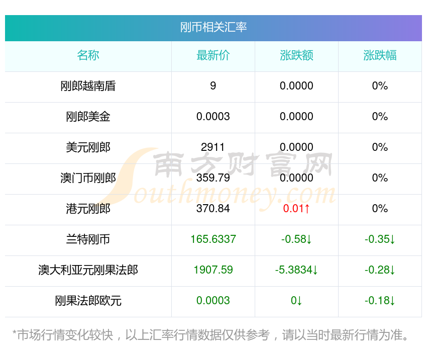Select the 名称 column header

[88, 55]
